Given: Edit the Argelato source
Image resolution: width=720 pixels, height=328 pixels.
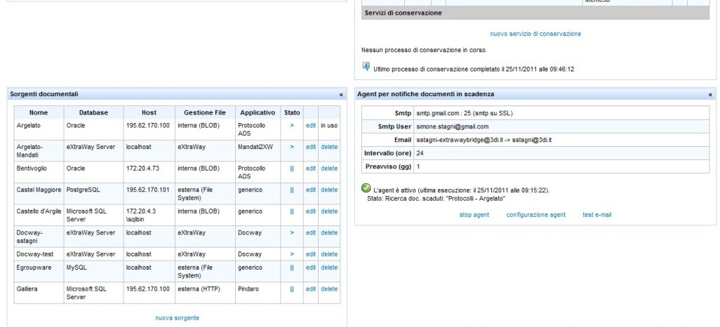Looking at the screenshot, I should click(311, 126).
